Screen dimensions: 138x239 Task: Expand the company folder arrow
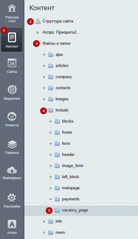click(44, 77)
